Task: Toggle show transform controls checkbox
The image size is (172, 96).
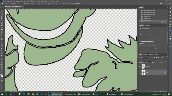Action: pos(25,4)
